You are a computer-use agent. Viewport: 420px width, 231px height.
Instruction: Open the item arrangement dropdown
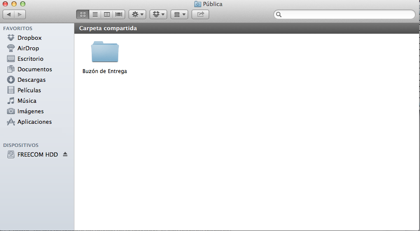(x=179, y=14)
